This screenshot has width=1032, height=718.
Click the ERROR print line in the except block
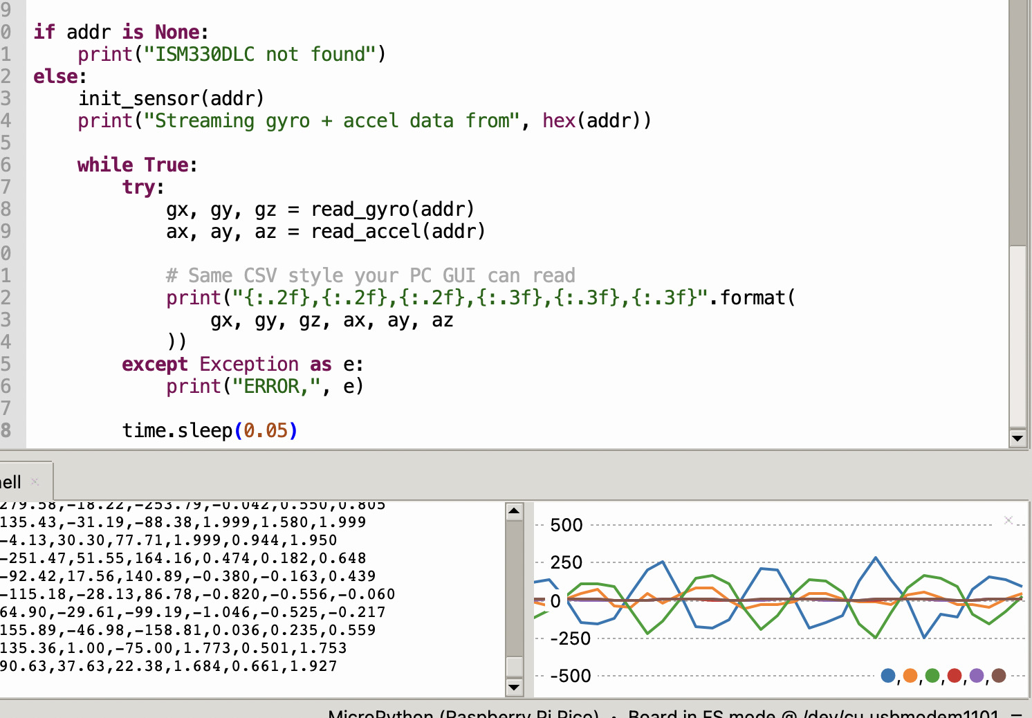[264, 386]
